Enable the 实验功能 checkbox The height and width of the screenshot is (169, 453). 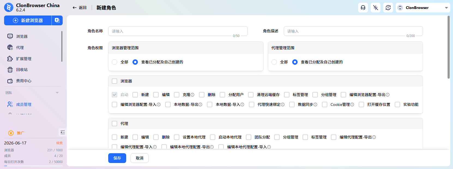pyautogui.click(x=397, y=105)
